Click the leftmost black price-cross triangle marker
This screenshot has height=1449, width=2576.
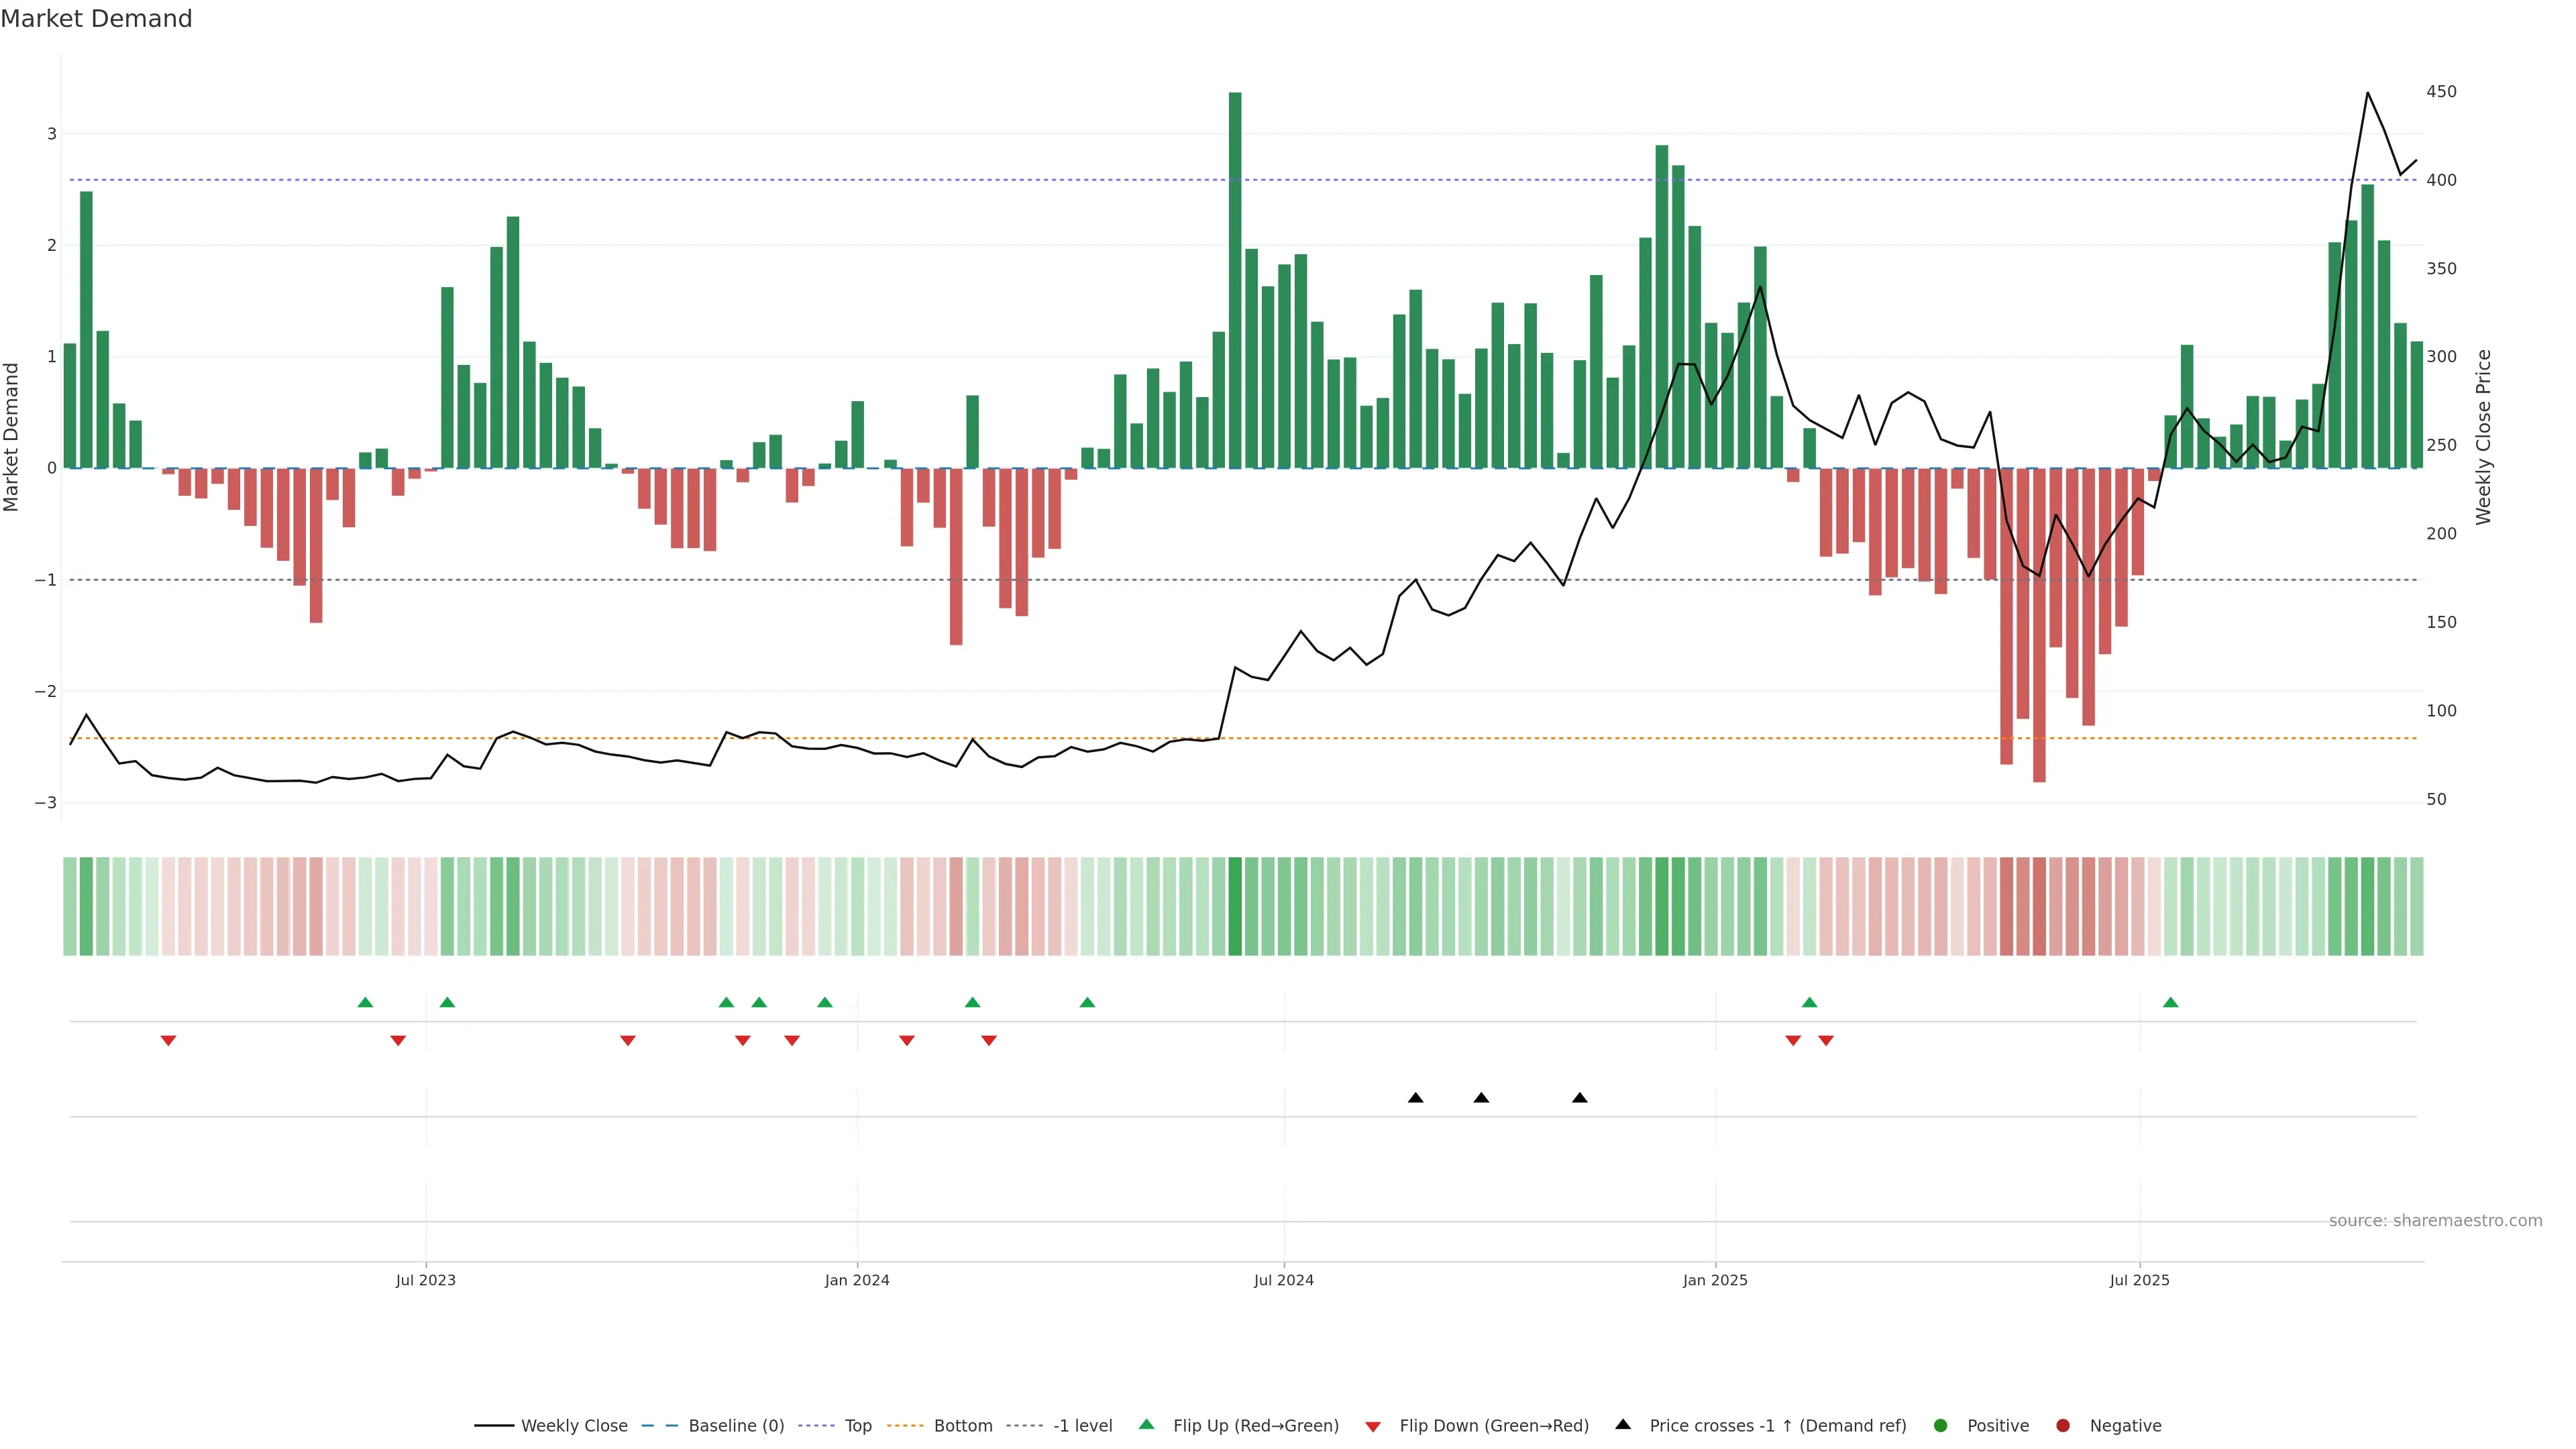click(1415, 1098)
